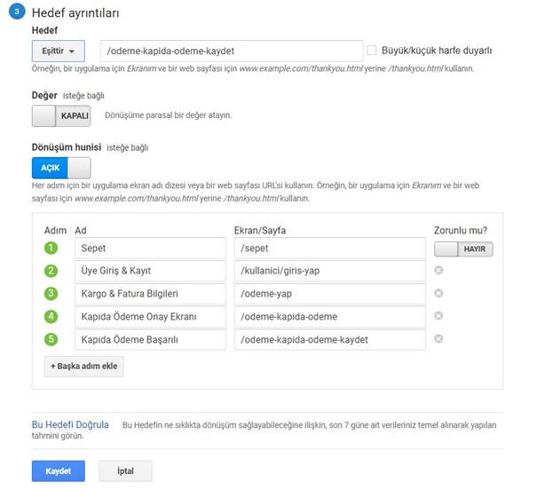Delete step 5 Kapıda Ödeme Başarılı
Viewport: 537px width, 490px height.
tap(438, 338)
